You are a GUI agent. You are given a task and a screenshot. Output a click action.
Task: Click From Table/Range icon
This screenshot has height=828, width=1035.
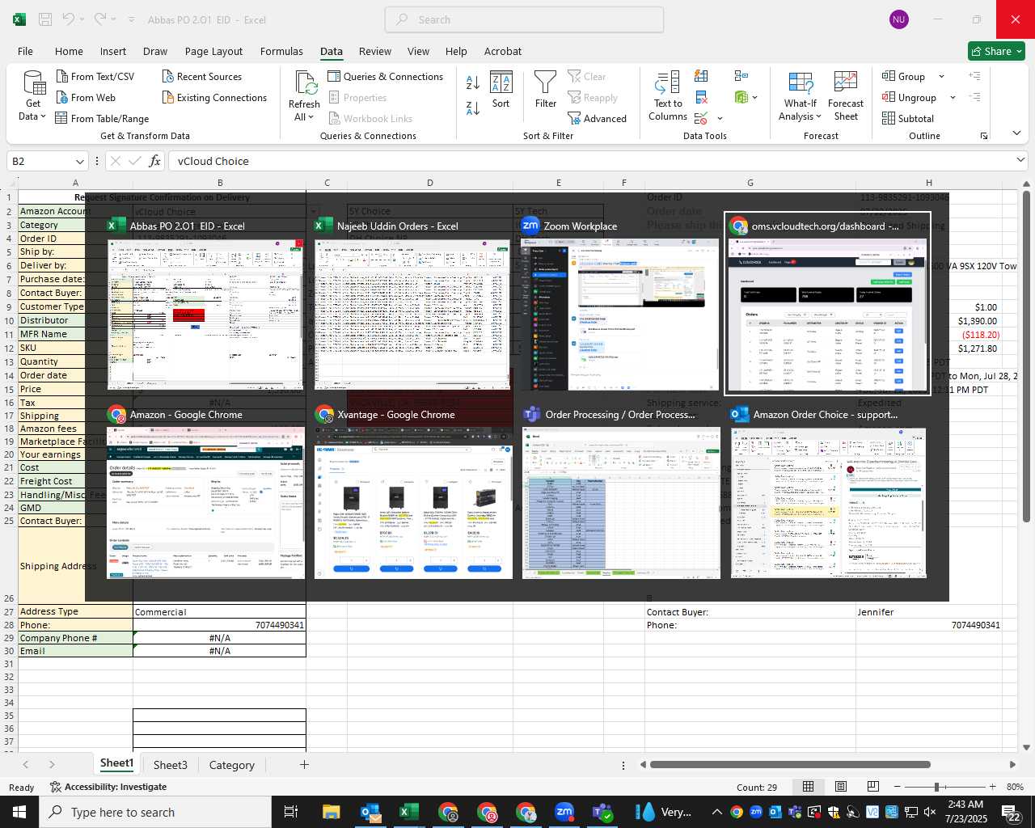tap(61, 118)
